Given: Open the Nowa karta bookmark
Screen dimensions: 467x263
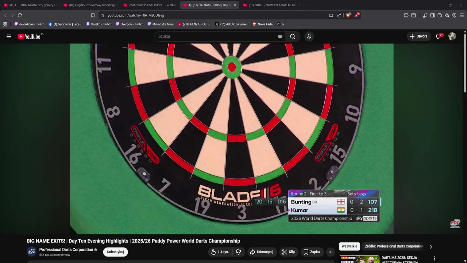Looking at the screenshot, I should (263, 24).
